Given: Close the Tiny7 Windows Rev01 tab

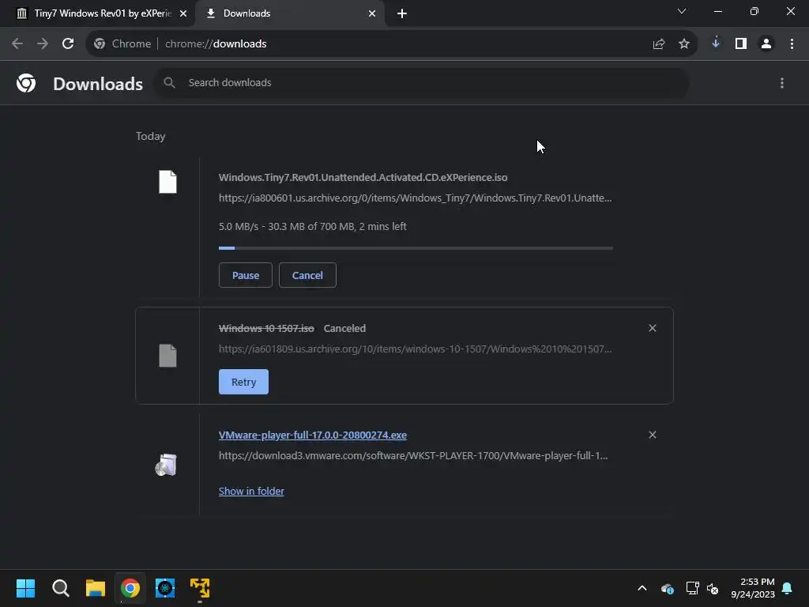Looking at the screenshot, I should point(183,13).
